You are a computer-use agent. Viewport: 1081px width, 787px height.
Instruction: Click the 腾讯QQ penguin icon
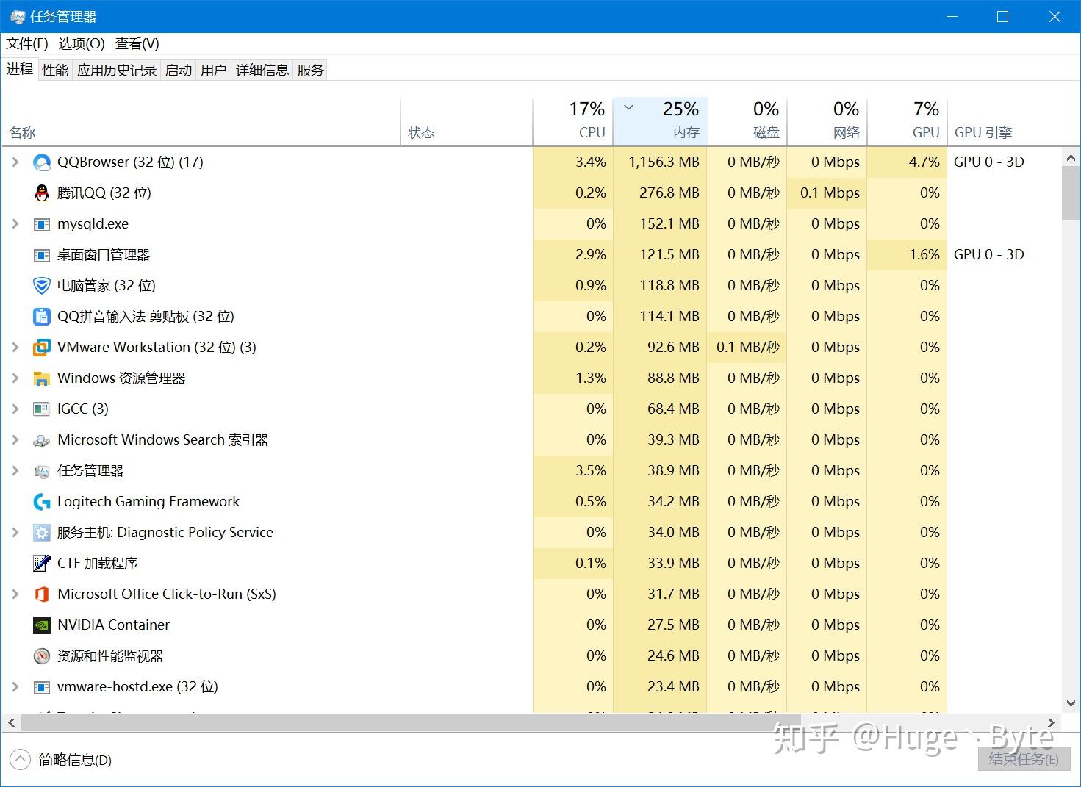click(42, 193)
